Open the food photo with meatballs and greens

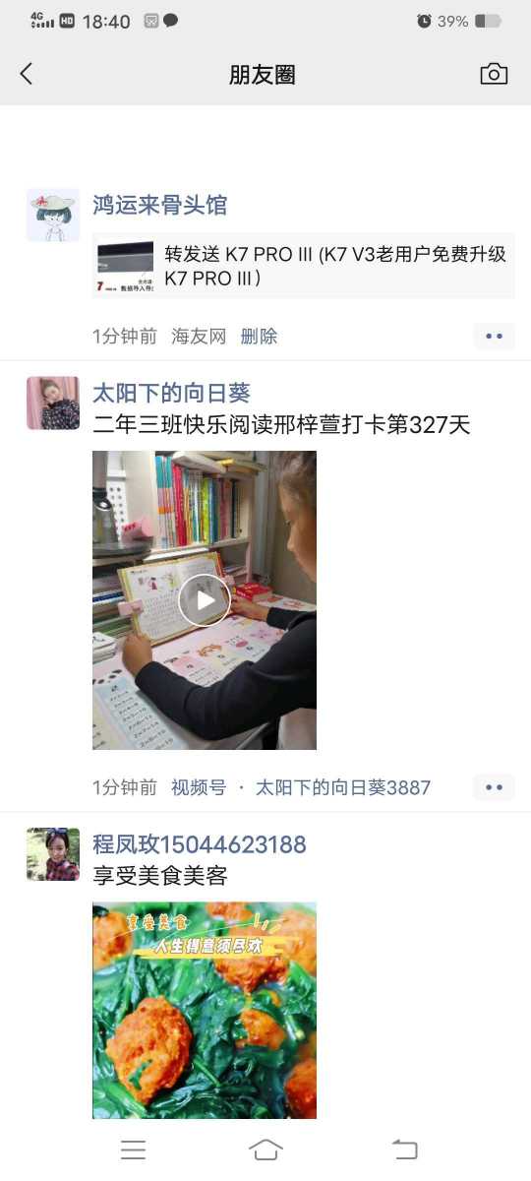pyautogui.click(x=205, y=1011)
